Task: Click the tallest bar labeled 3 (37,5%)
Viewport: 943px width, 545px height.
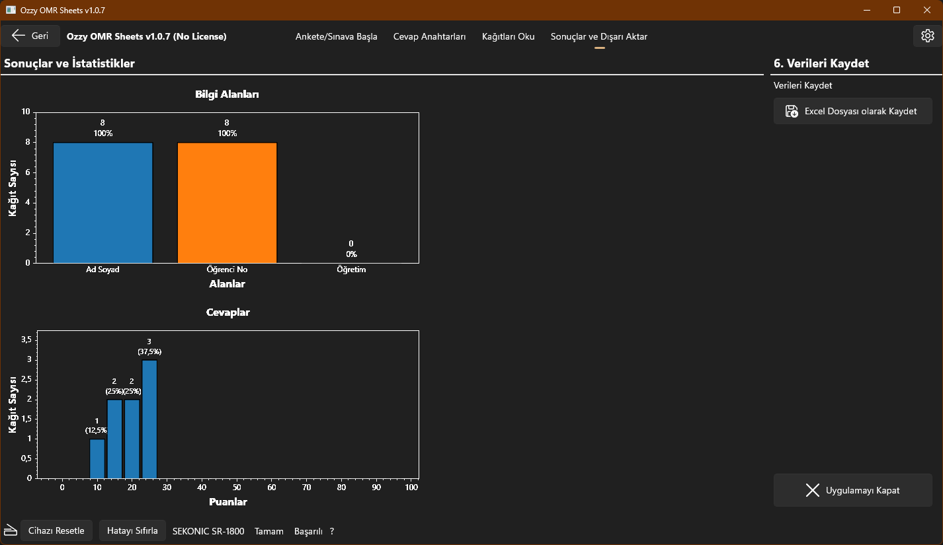Action: tap(149, 419)
